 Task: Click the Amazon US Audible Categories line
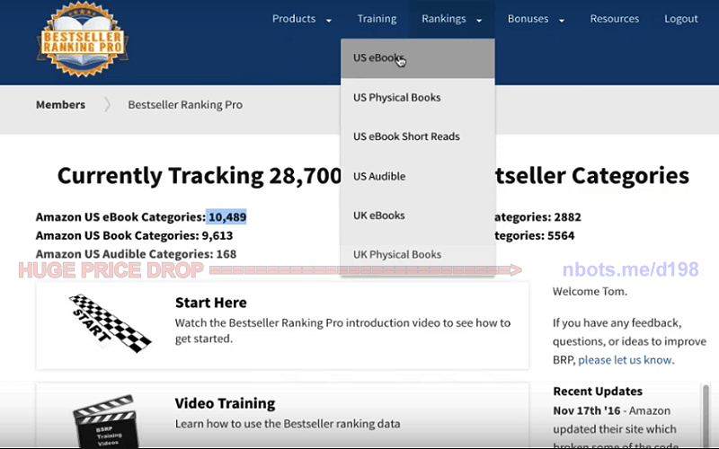point(137,254)
